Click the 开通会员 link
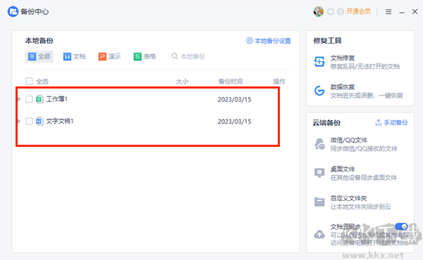This screenshot has height=260, width=423. [358, 11]
